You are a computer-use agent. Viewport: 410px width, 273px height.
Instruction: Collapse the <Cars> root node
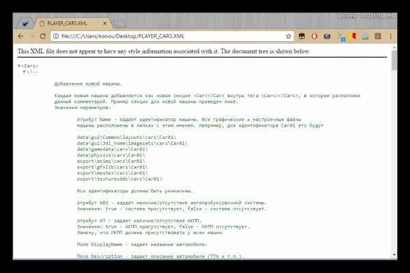[x=19, y=66]
